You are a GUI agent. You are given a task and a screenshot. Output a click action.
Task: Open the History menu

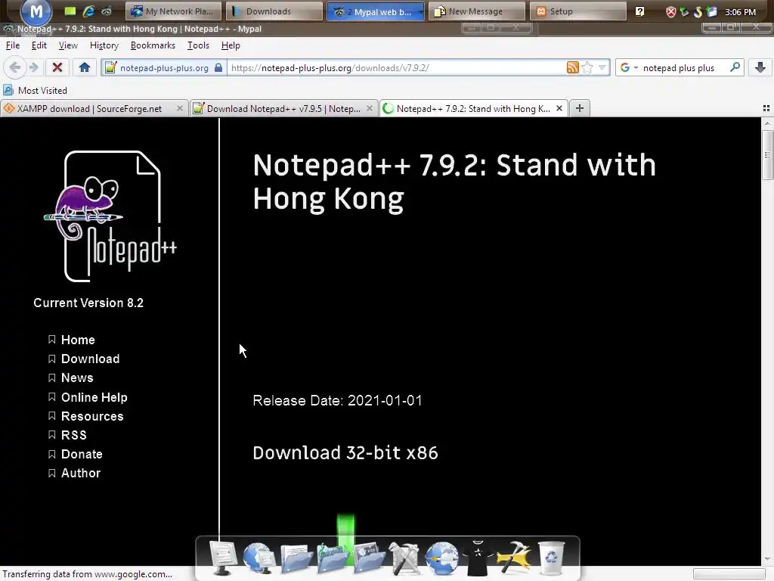104,45
